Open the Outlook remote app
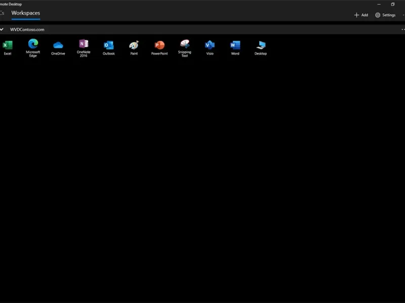Image resolution: width=405 pixels, height=303 pixels. [x=109, y=48]
